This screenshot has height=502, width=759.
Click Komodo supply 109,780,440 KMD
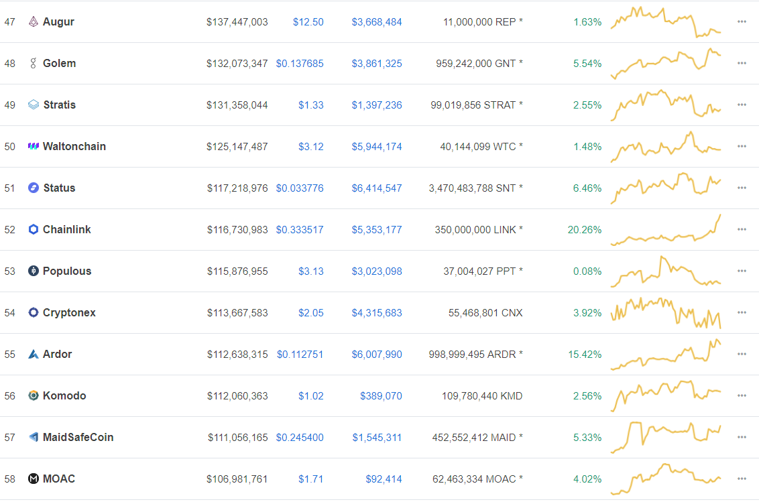[482, 395]
